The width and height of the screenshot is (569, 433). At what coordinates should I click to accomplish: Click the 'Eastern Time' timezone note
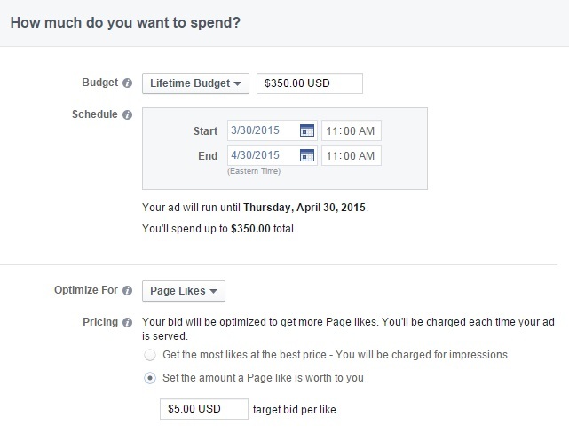tap(253, 172)
